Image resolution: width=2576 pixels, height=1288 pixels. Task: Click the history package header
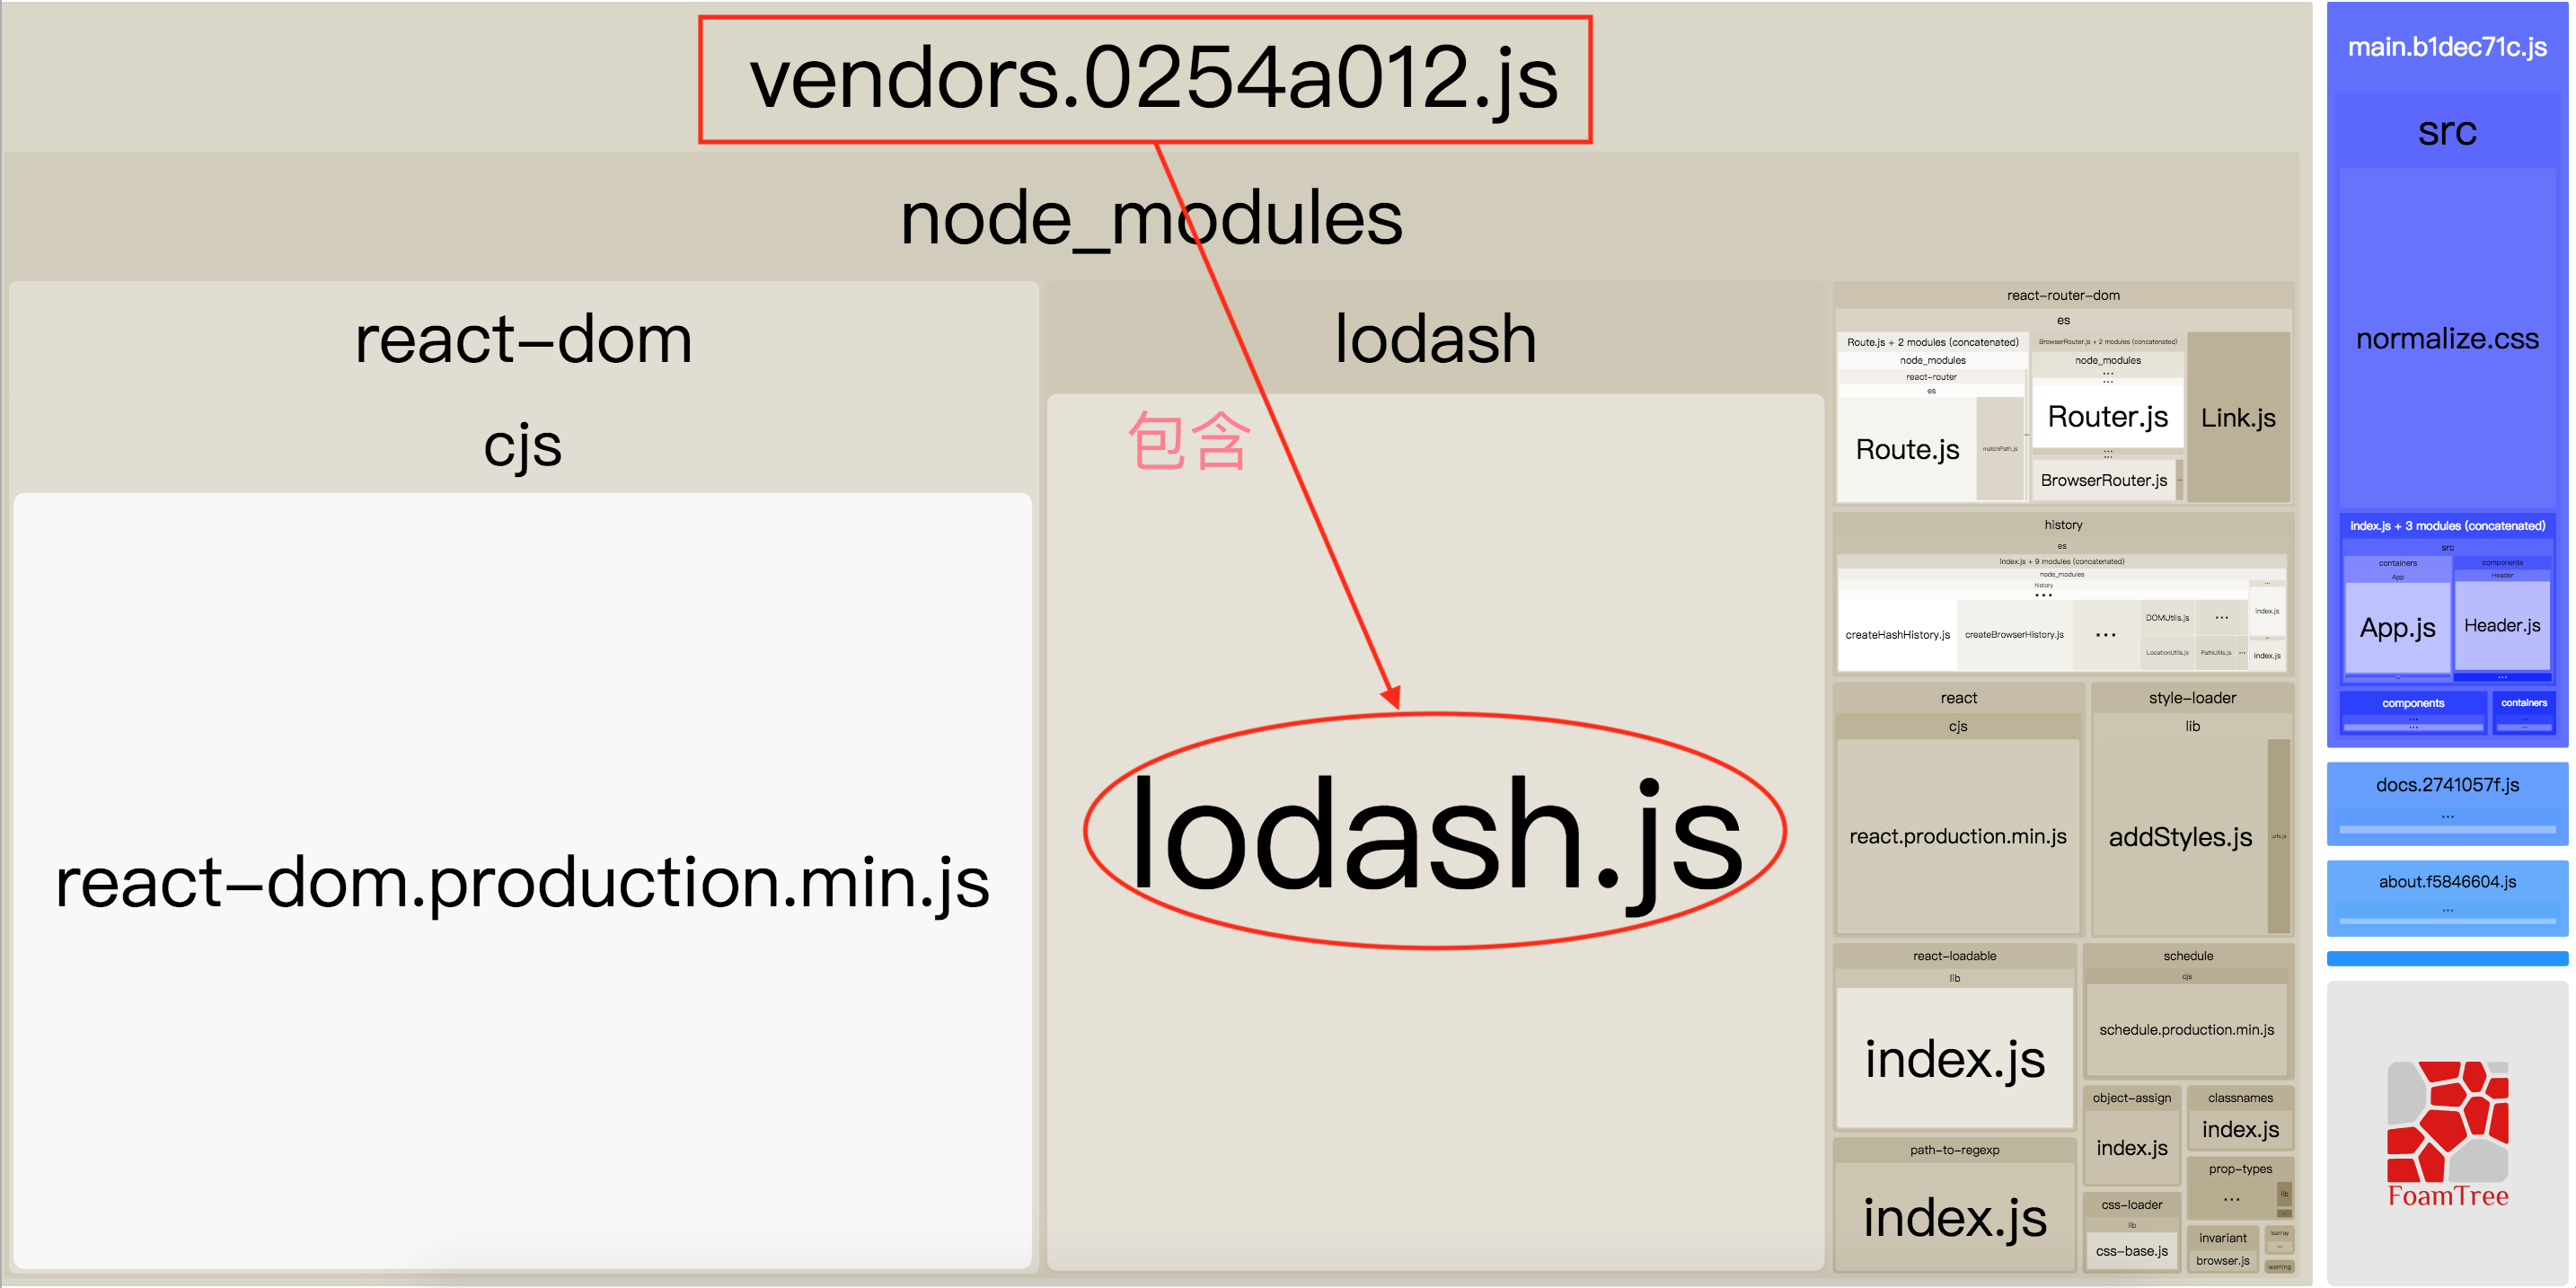[x=2063, y=525]
